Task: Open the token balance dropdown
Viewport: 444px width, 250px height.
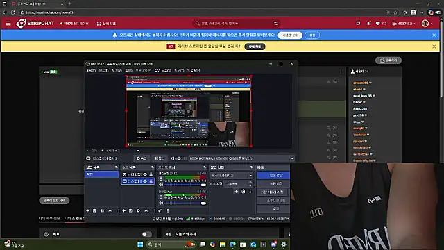Action: point(404,24)
